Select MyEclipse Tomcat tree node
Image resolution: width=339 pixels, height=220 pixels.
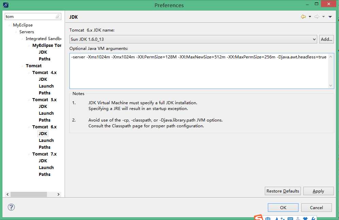47,45
